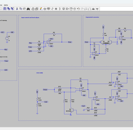Click the Paste clipboard icon
This screenshot has height=130, width=133.
[24, 9]
